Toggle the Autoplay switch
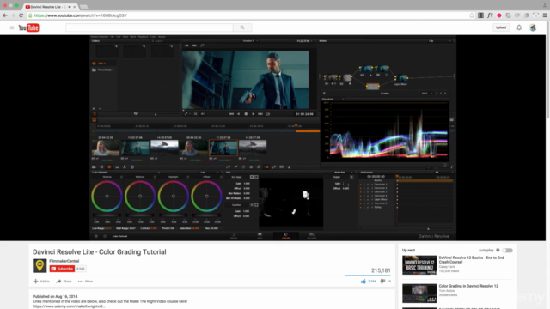The width and height of the screenshot is (550, 309). pos(507,250)
